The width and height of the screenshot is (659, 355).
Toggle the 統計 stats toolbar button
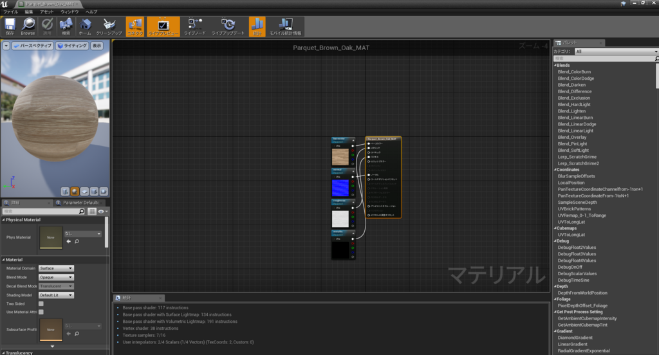point(257,26)
